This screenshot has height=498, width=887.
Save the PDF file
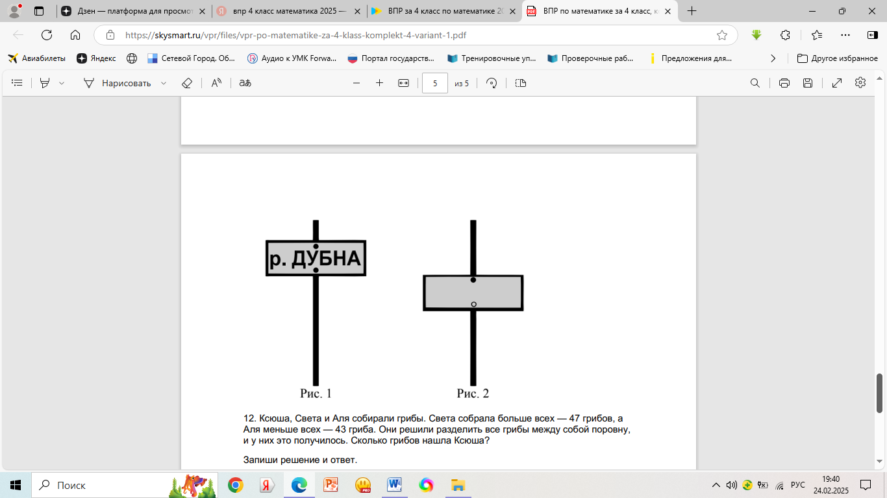(x=808, y=83)
